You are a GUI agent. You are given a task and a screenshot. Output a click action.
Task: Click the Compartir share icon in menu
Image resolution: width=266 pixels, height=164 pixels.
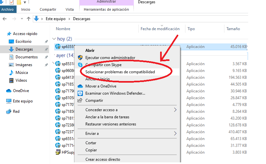pyautogui.click(x=80, y=100)
